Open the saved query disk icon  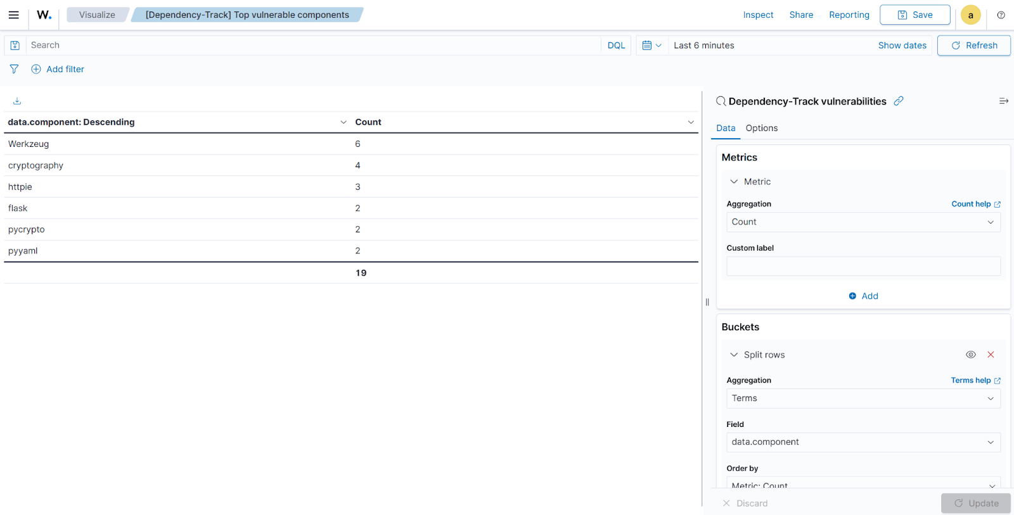tap(15, 46)
